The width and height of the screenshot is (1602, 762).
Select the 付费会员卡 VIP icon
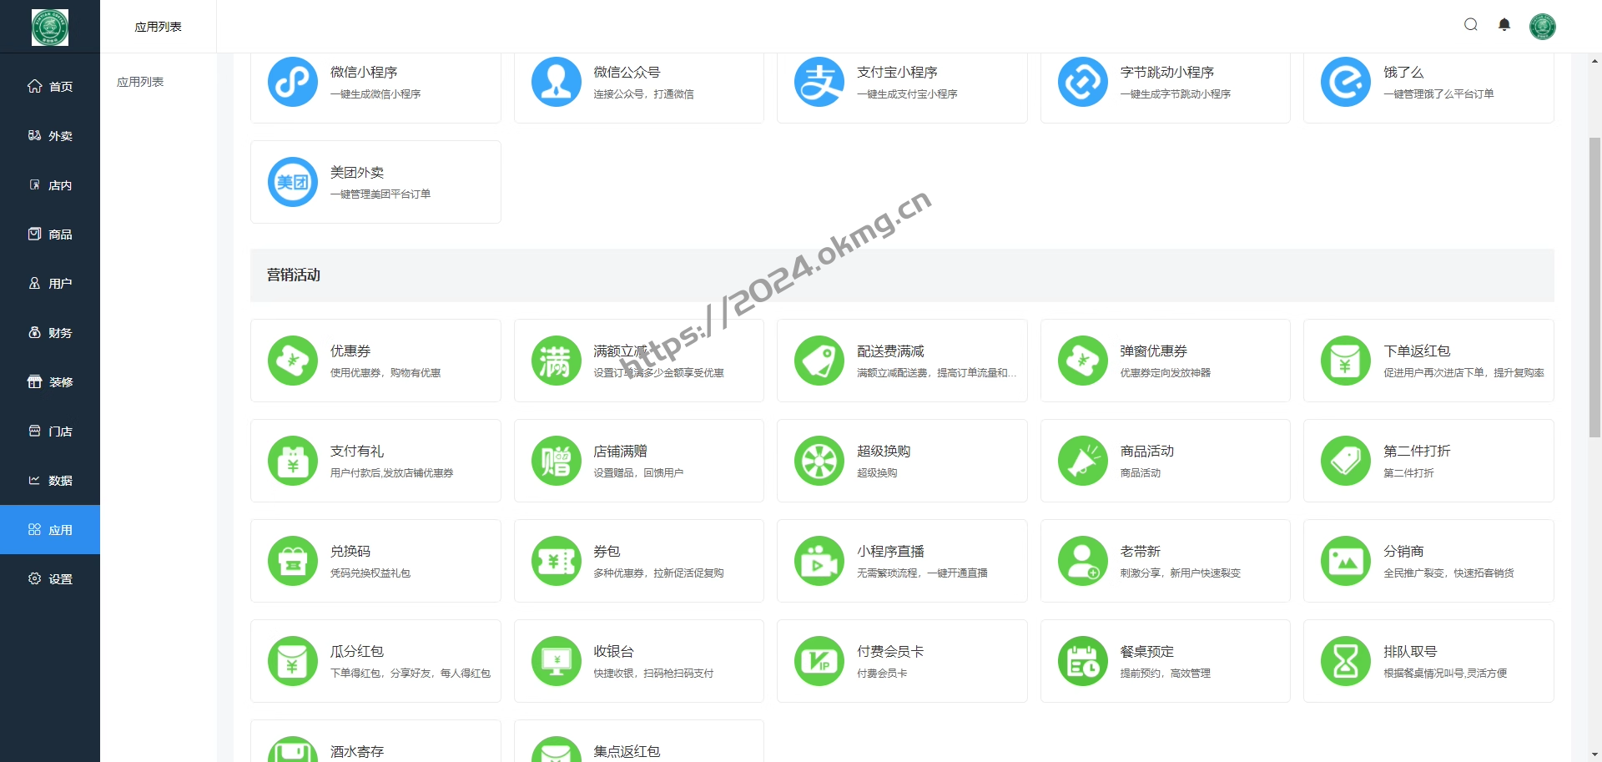click(819, 661)
